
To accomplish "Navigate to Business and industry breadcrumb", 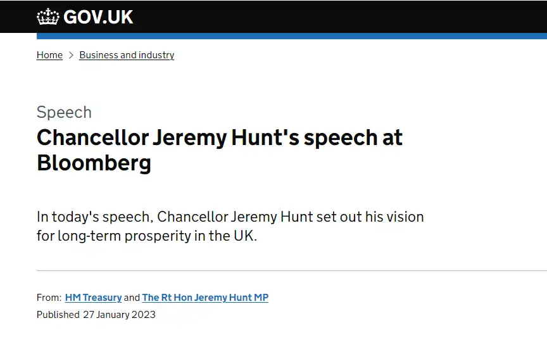I will (127, 55).
